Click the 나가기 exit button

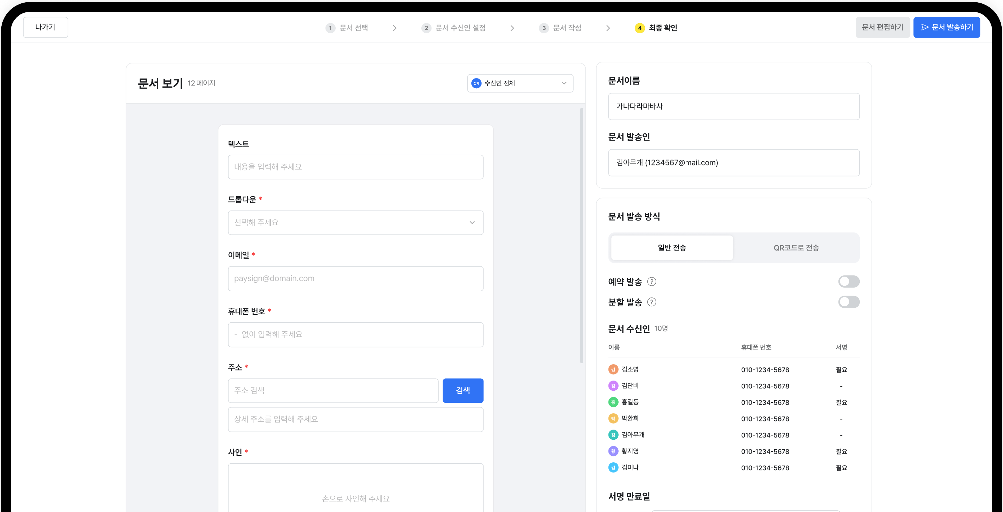45,27
